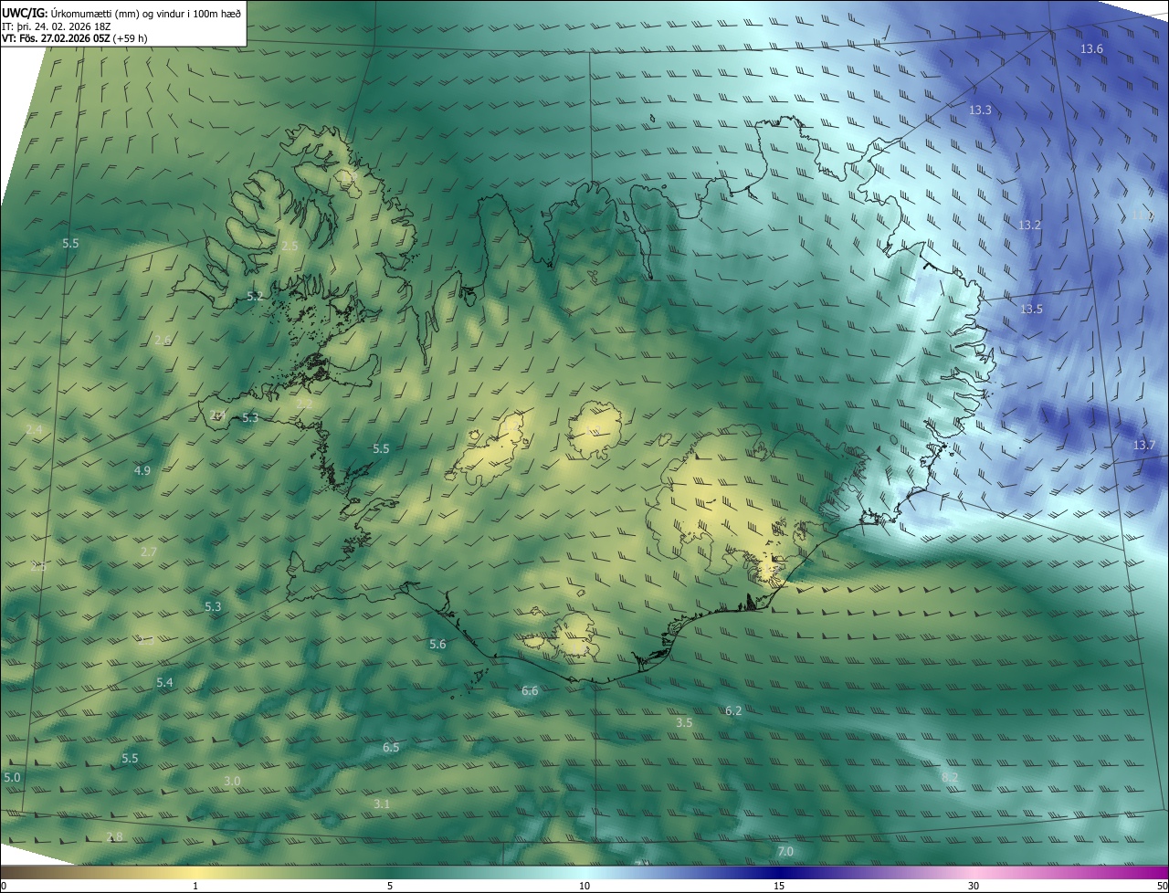The width and height of the screenshot is (1169, 893).
Task: Click the 2.6 value label
Action: 163,340
